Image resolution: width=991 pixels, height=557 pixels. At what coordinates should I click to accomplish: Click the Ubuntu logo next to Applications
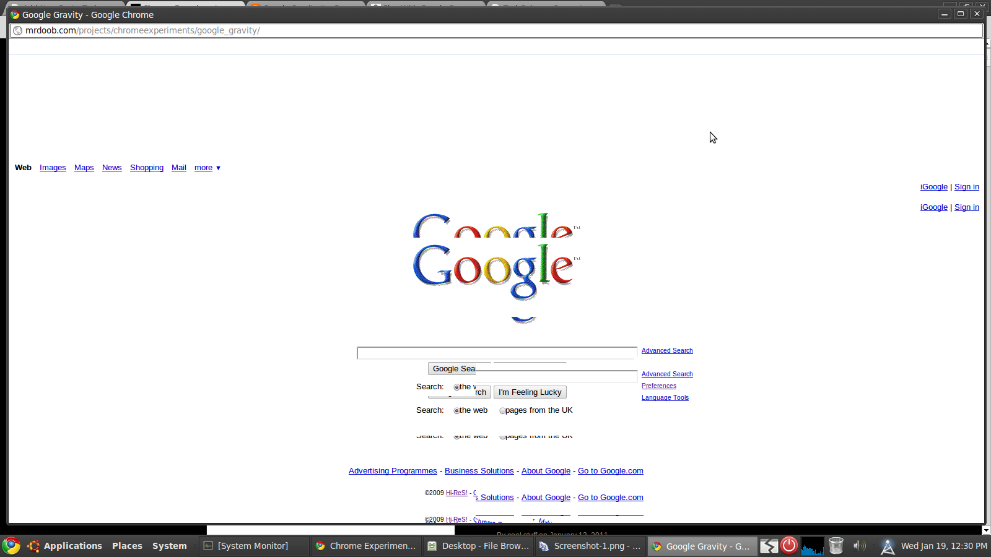(33, 546)
